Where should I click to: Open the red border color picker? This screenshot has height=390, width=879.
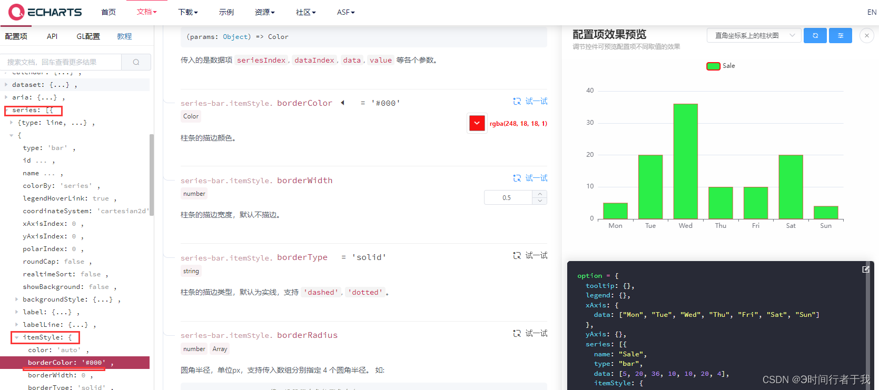[x=477, y=123]
